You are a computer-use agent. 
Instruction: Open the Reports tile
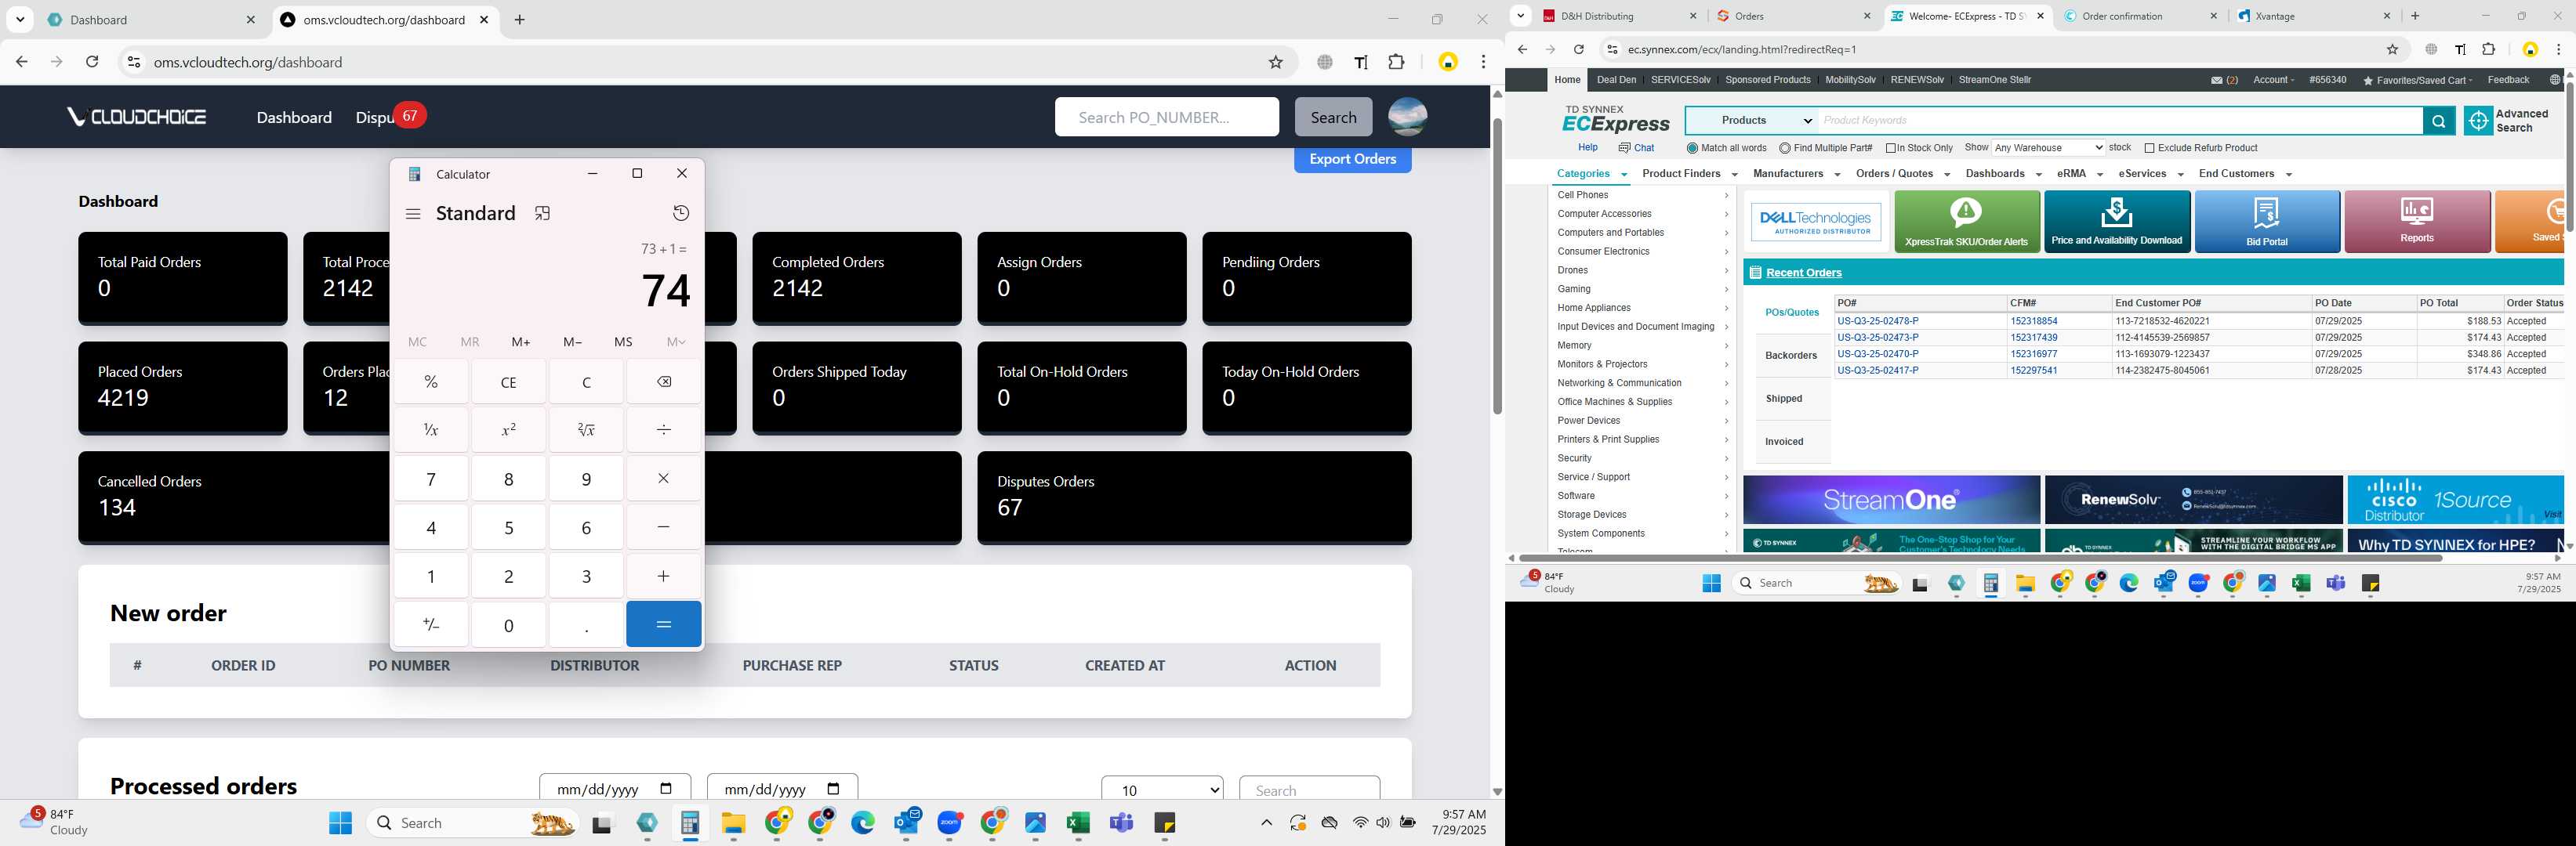[x=2416, y=222]
